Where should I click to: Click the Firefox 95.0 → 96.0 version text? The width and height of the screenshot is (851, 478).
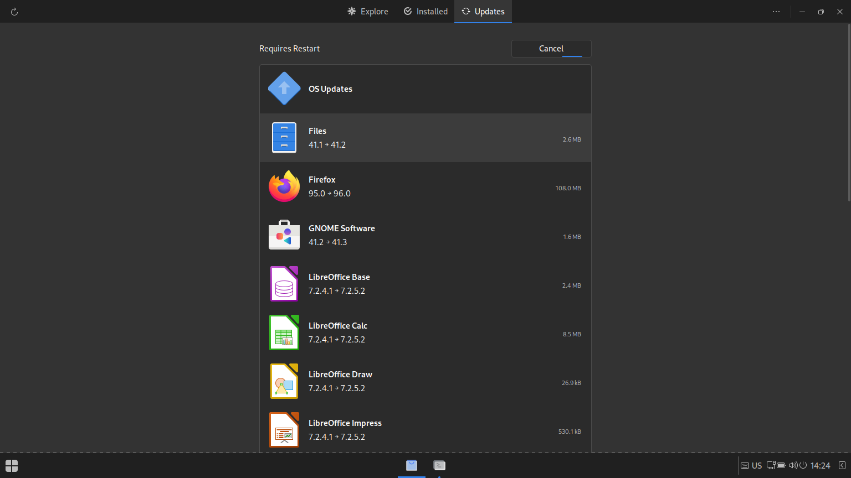click(330, 194)
